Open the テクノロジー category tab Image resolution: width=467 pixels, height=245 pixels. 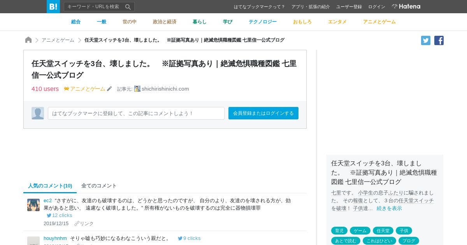[x=263, y=22]
